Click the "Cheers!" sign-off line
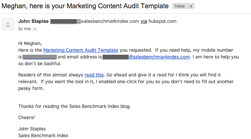This screenshot has width=251, height=139. click(x=27, y=118)
